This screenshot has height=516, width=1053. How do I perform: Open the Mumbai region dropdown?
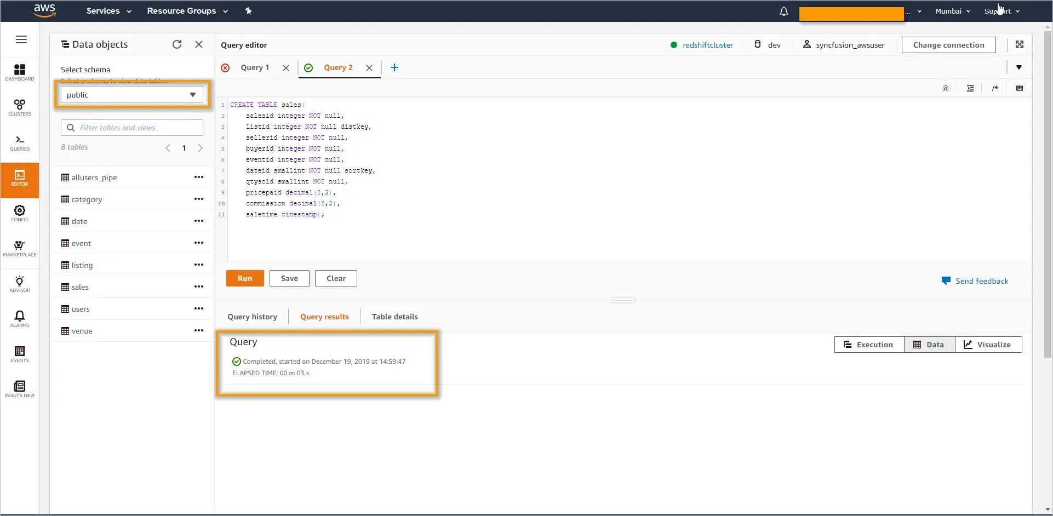pos(952,11)
